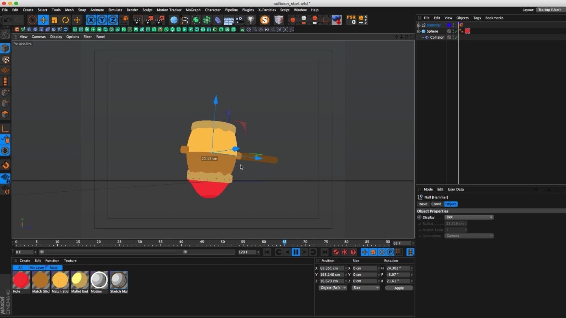This screenshot has width=566, height=318.
Task: Toggle the Y-axis lock
Action: 102,20
